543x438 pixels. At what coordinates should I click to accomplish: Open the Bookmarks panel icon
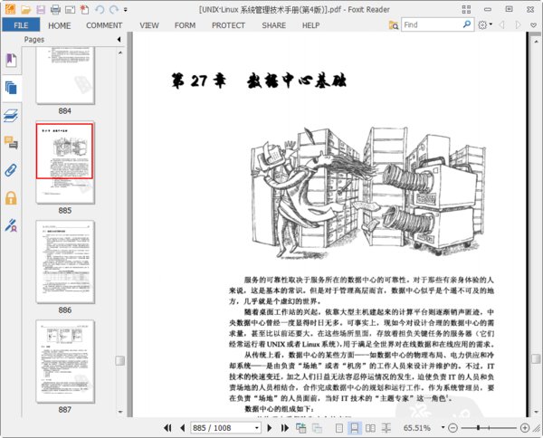point(11,61)
